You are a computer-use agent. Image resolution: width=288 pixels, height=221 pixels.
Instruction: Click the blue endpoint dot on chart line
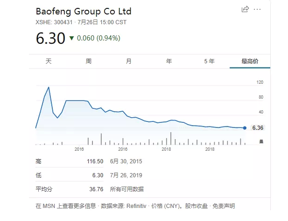pyautogui.click(x=245, y=128)
